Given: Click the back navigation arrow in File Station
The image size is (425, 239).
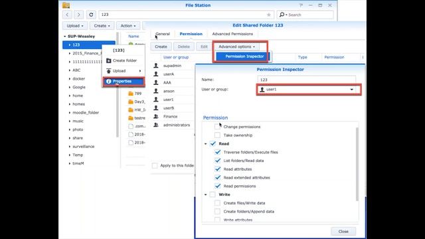Looking at the screenshot, I should [67, 15].
